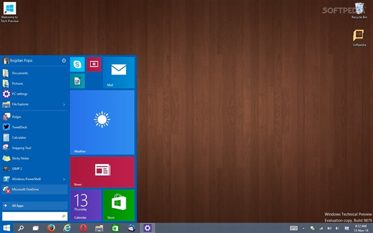Open the Weather tile
The image size is (373, 233).
[102, 122]
